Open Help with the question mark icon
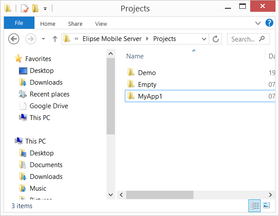Viewport: 279px width, 216px height. tap(269, 23)
